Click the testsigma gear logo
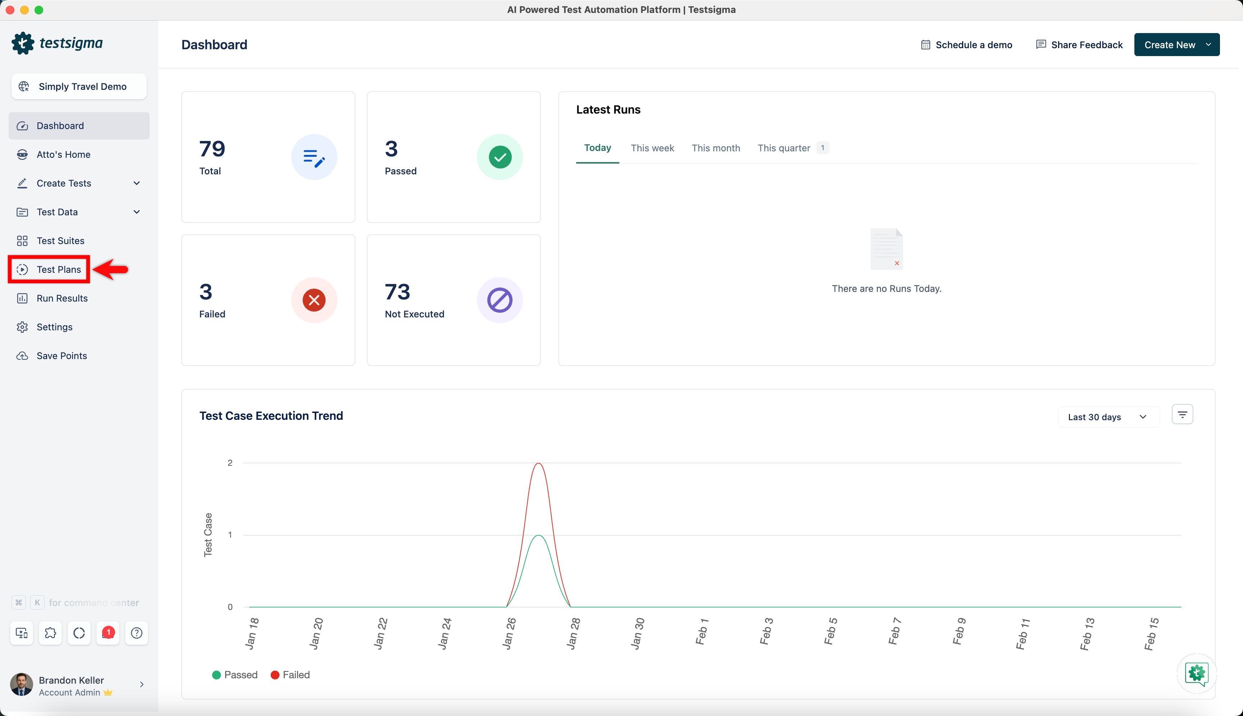This screenshot has width=1243, height=716. pos(23,43)
